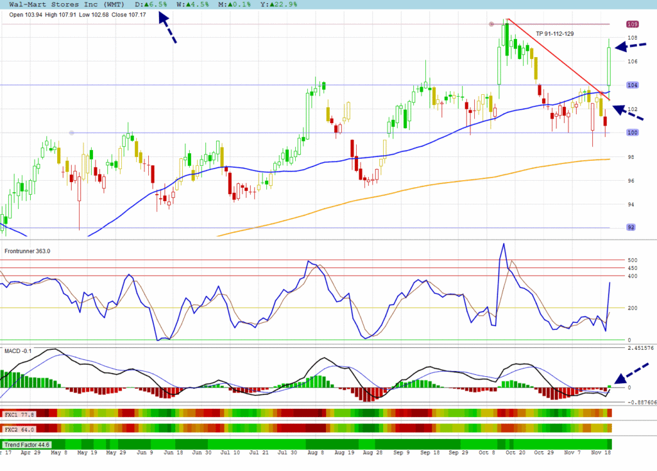This screenshot has width=657, height=471.
Task: Select the MACD -0.1 indicator label
Action: (x=18, y=351)
